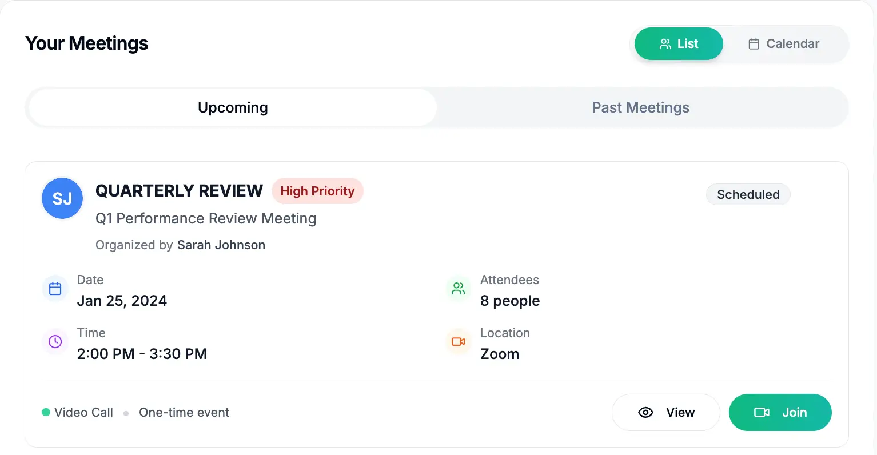This screenshot has width=877, height=455.
Task: Click the eye icon inside the View button
Action: tap(645, 412)
